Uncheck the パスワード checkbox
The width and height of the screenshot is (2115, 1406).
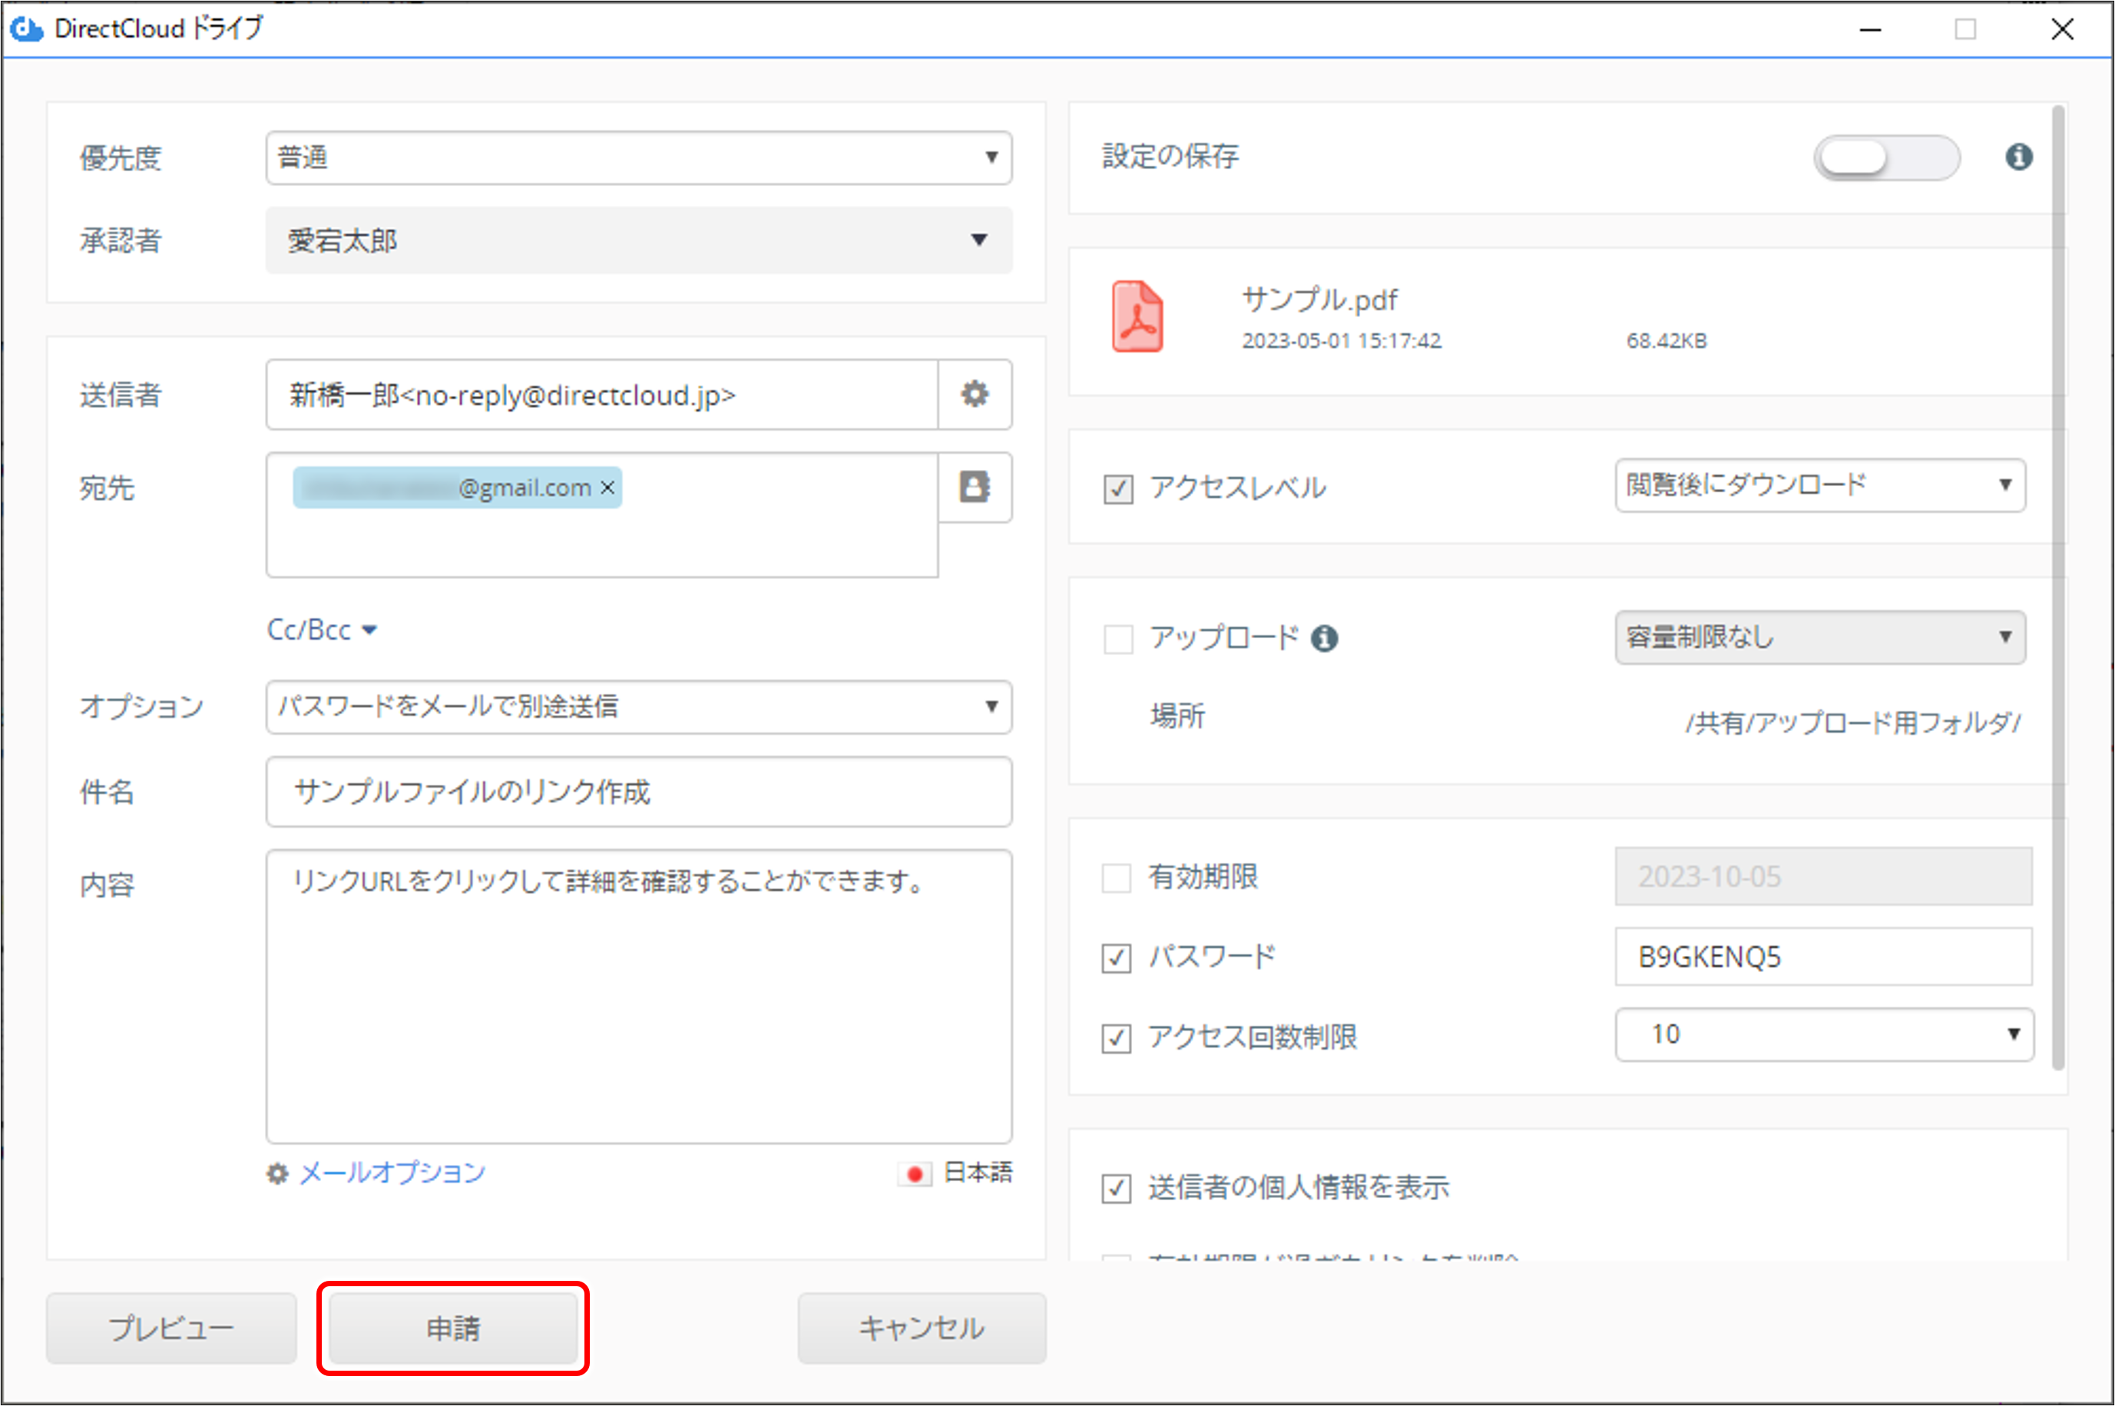click(x=1116, y=958)
